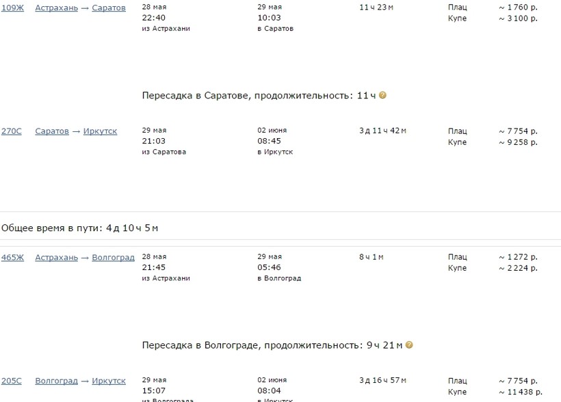This screenshot has width=561, height=402.
Task: Open train 465Ж details link
Action: point(12,257)
